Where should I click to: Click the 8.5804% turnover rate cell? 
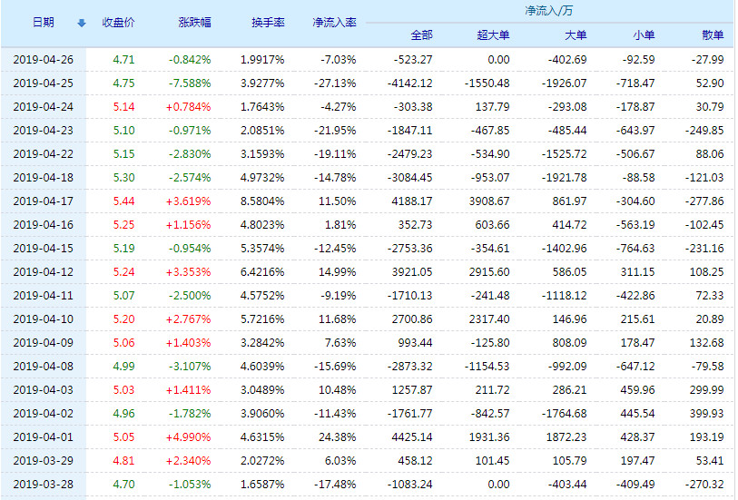(x=262, y=201)
